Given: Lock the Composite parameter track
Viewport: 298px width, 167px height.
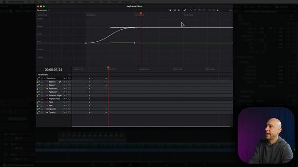Looking at the screenshot, I should click(x=42, y=109).
